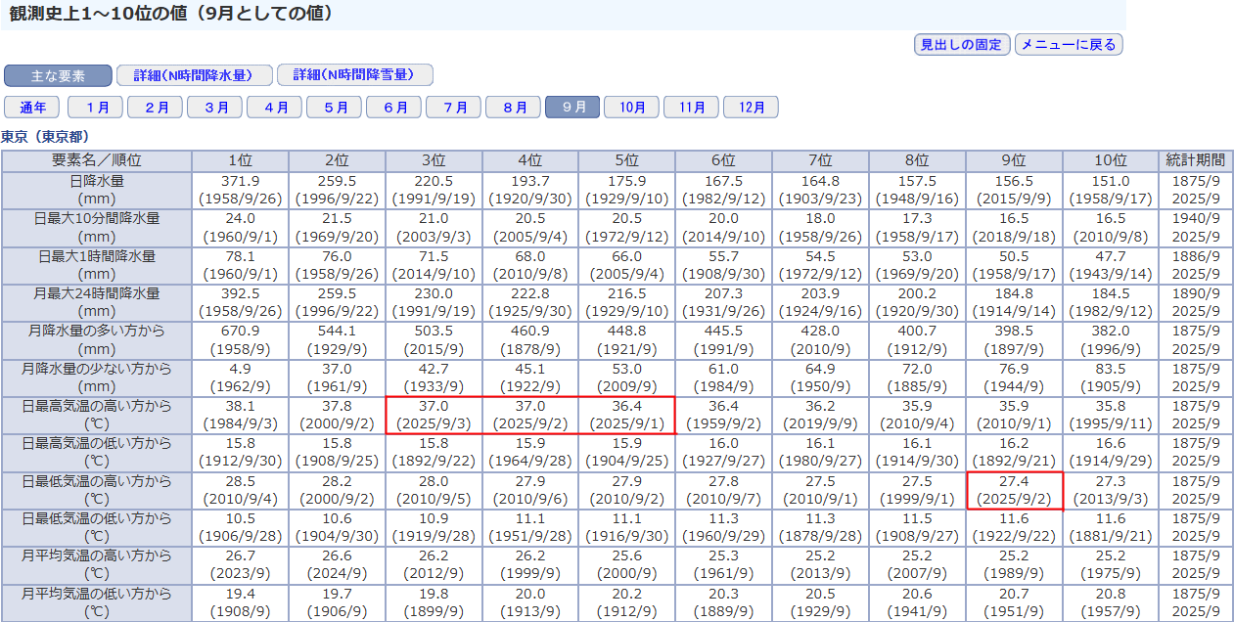Click the メニューに戻る button
The image size is (1234, 622).
(1068, 45)
